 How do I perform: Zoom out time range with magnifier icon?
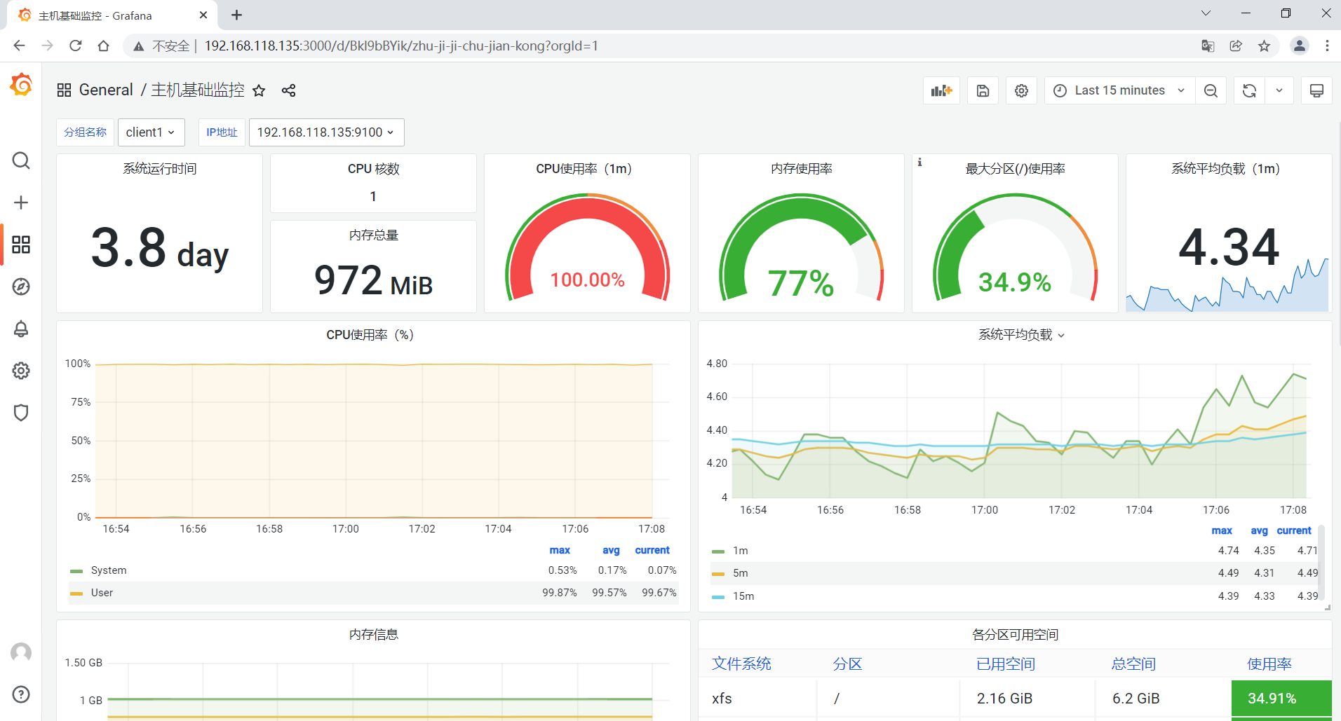pos(1211,90)
